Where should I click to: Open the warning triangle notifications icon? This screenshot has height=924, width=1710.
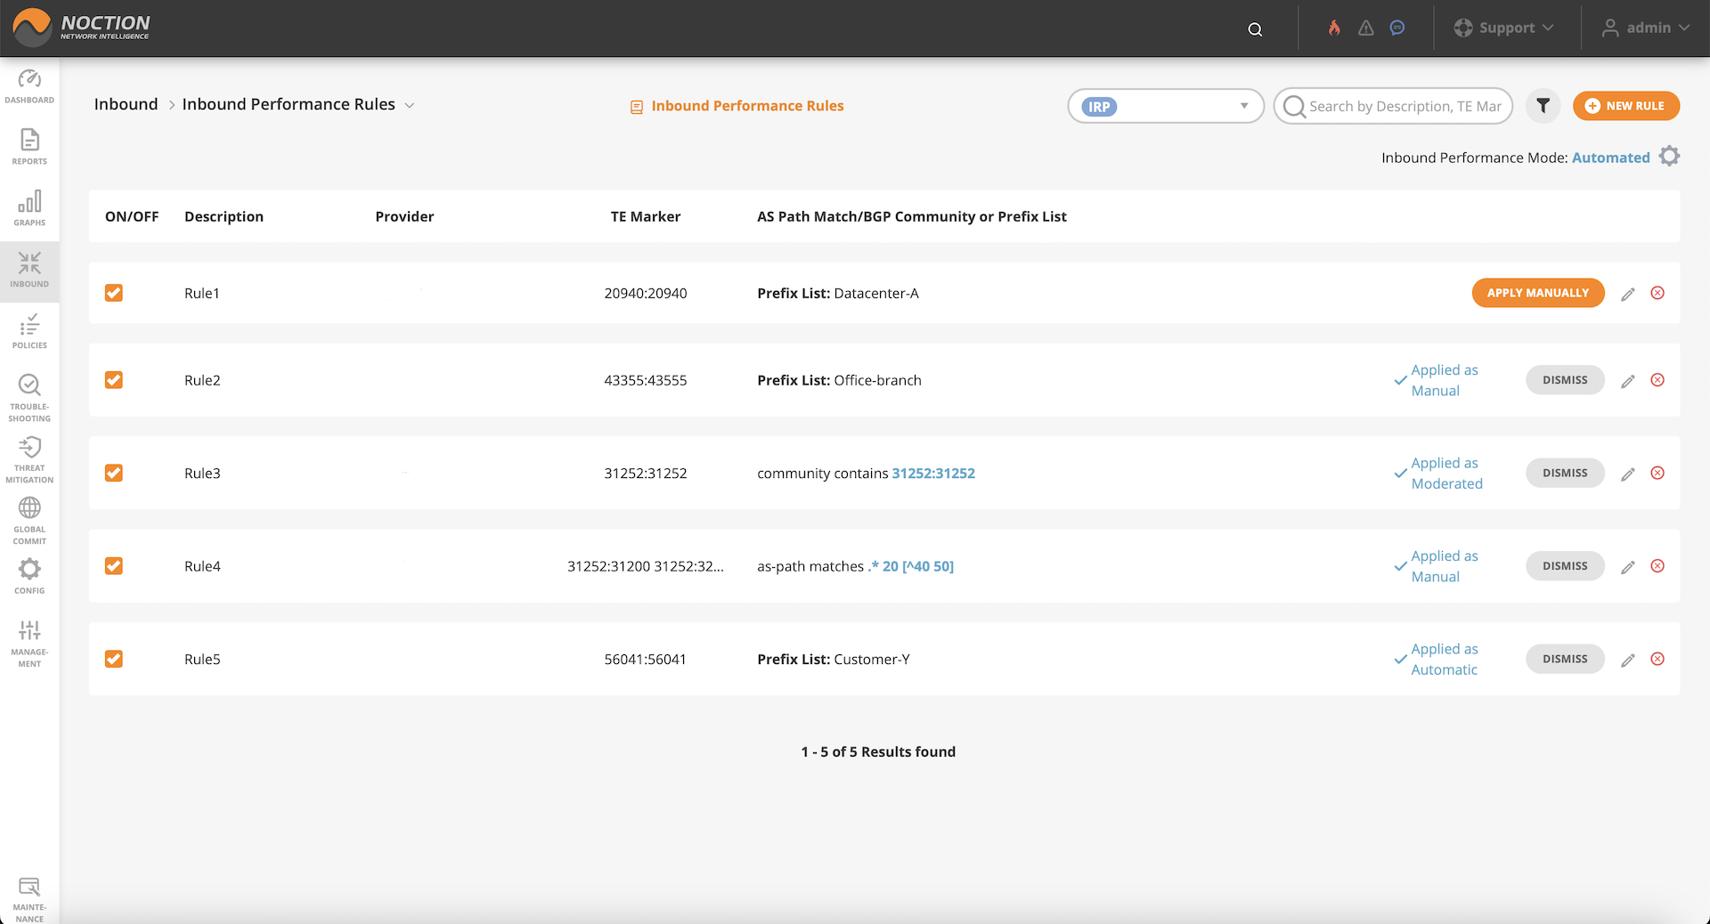[x=1366, y=28]
